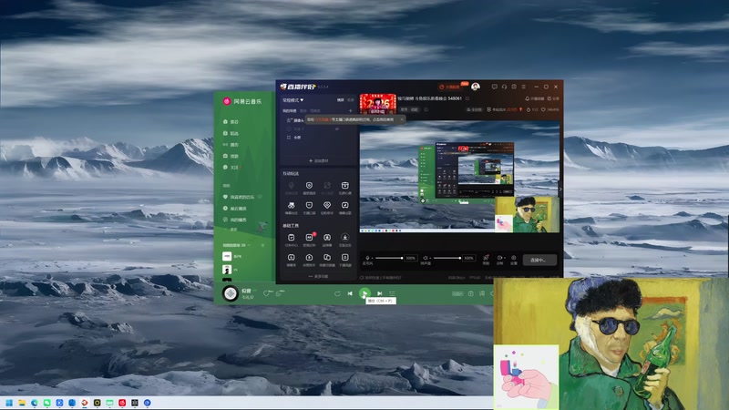
Task: Adjust the microphone volume slider
Action: click(389, 258)
